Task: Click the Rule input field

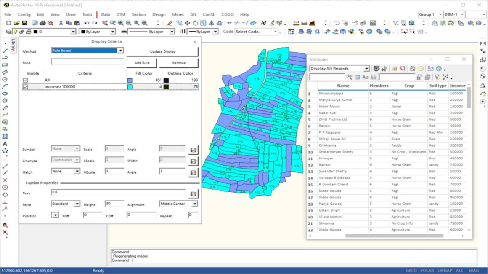Action: [x=88, y=62]
